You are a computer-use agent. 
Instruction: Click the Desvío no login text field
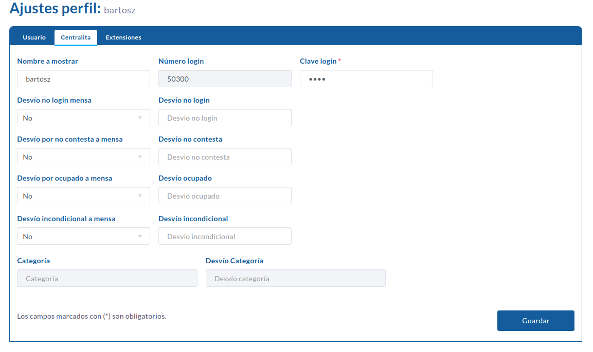click(225, 118)
